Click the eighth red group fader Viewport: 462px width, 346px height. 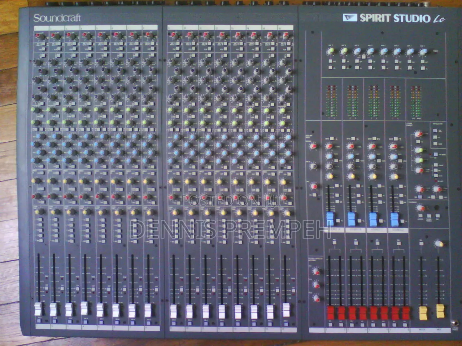pyautogui.click(x=406, y=312)
